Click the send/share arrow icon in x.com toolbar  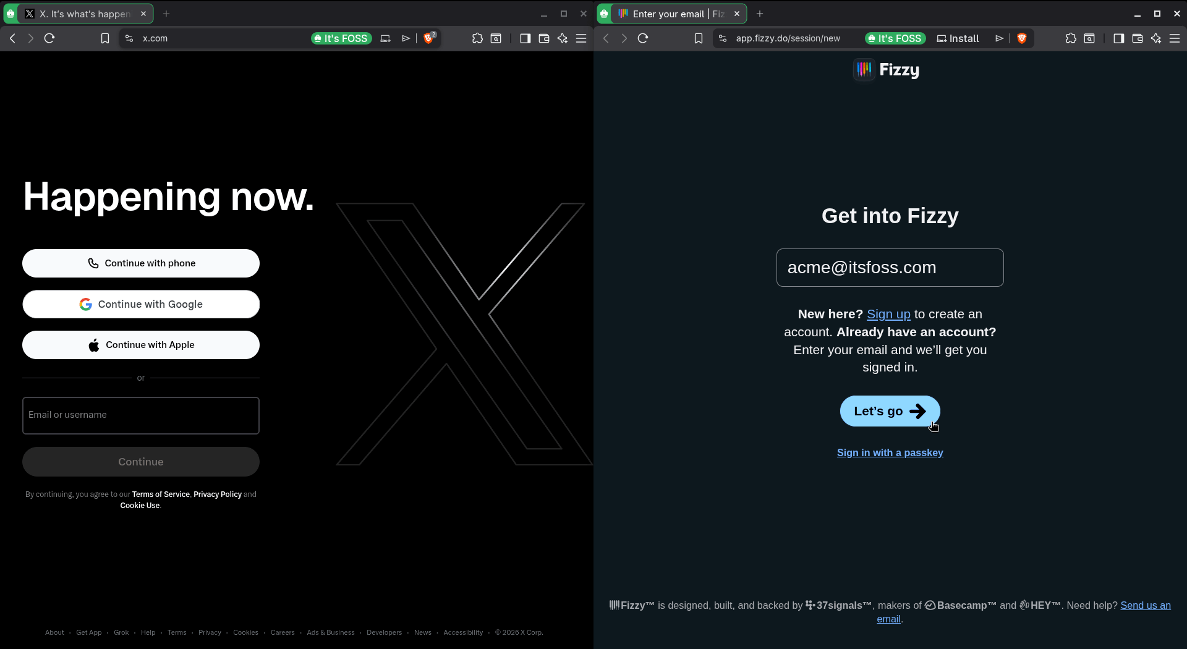point(406,38)
